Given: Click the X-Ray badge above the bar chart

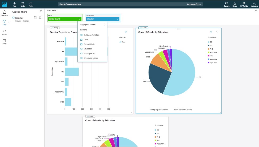Looking at the screenshot, I should tap(55, 28).
